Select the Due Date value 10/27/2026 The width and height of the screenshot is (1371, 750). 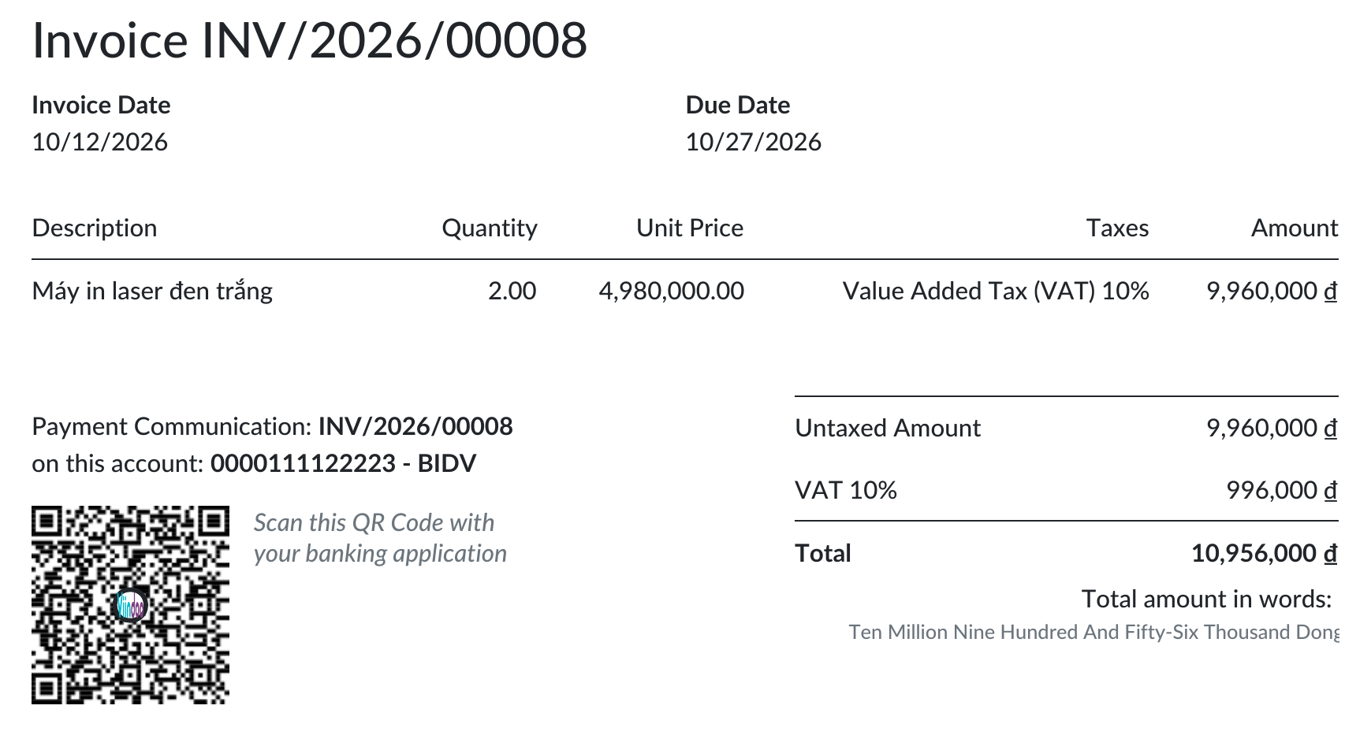[x=753, y=142]
